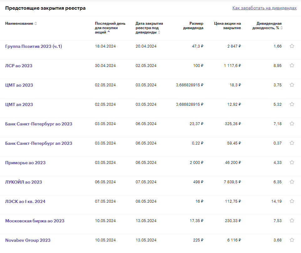Open ЛУКОЙЛ ао 2023 dividend page
Viewport: 301px width, 253px height.
click(23, 182)
